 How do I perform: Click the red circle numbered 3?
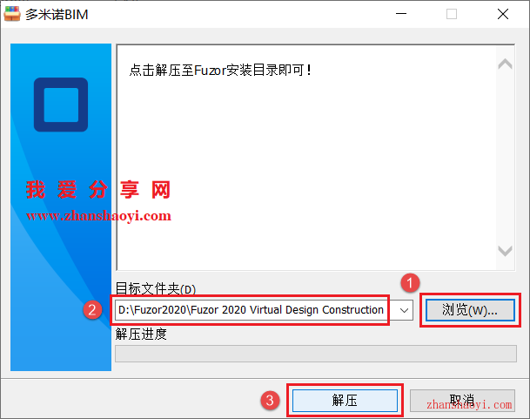[270, 401]
